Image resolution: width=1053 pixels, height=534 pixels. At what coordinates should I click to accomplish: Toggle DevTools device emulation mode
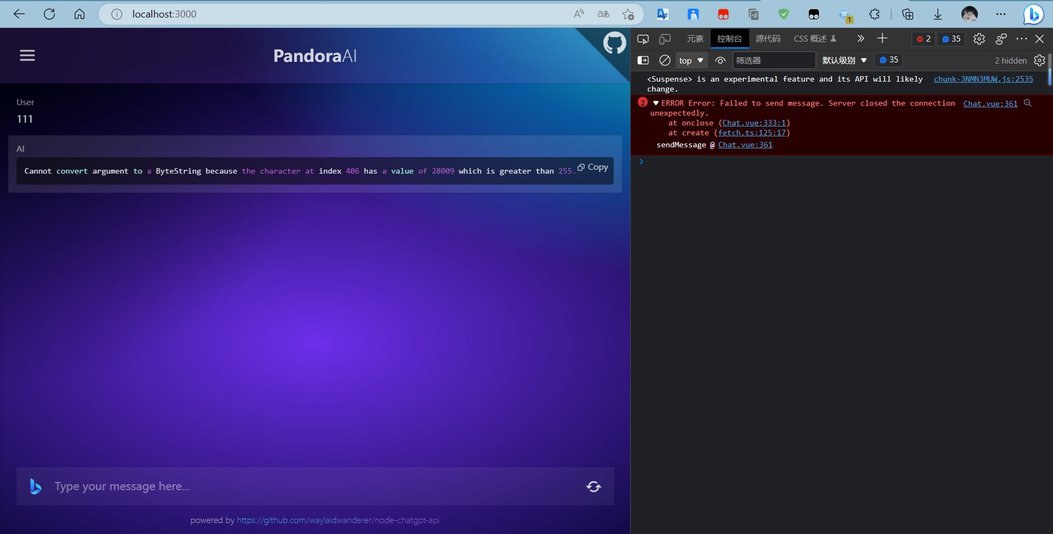pyautogui.click(x=665, y=39)
